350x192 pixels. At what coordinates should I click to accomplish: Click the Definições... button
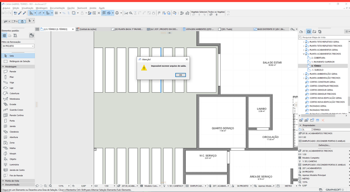pos(324,145)
